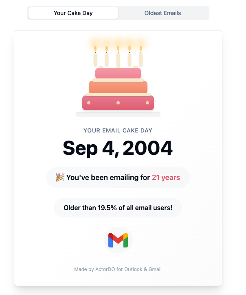246x295 pixels.
Task: Click the party popper emoji
Action: click(60, 177)
